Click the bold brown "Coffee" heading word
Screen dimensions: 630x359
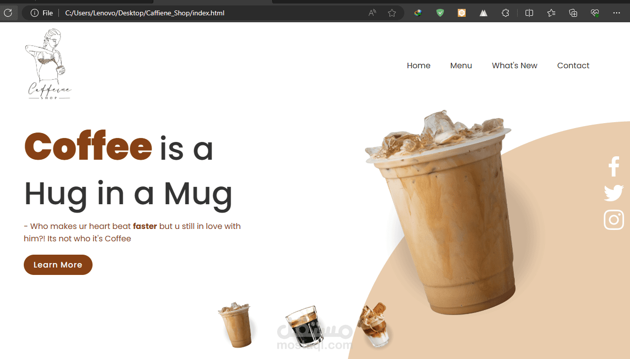pyautogui.click(x=88, y=147)
